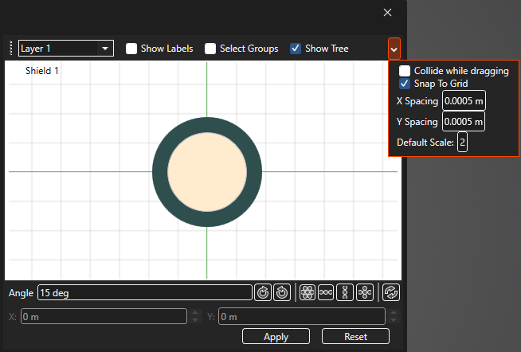This screenshot has height=352, width=521.
Task: Grab the toolbar drag handle dots
Action: coord(11,48)
